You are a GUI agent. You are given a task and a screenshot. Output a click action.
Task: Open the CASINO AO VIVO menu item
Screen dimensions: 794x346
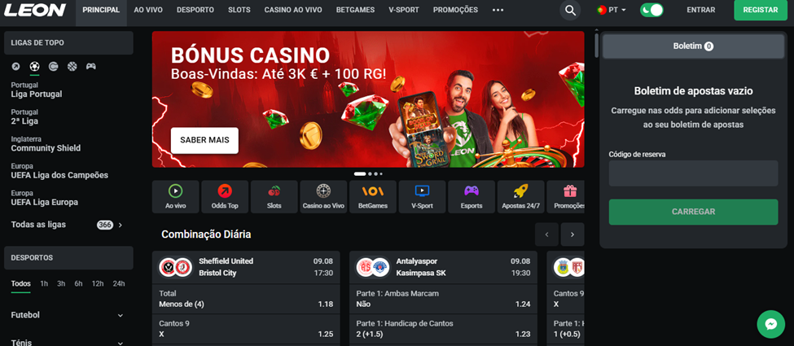click(293, 10)
